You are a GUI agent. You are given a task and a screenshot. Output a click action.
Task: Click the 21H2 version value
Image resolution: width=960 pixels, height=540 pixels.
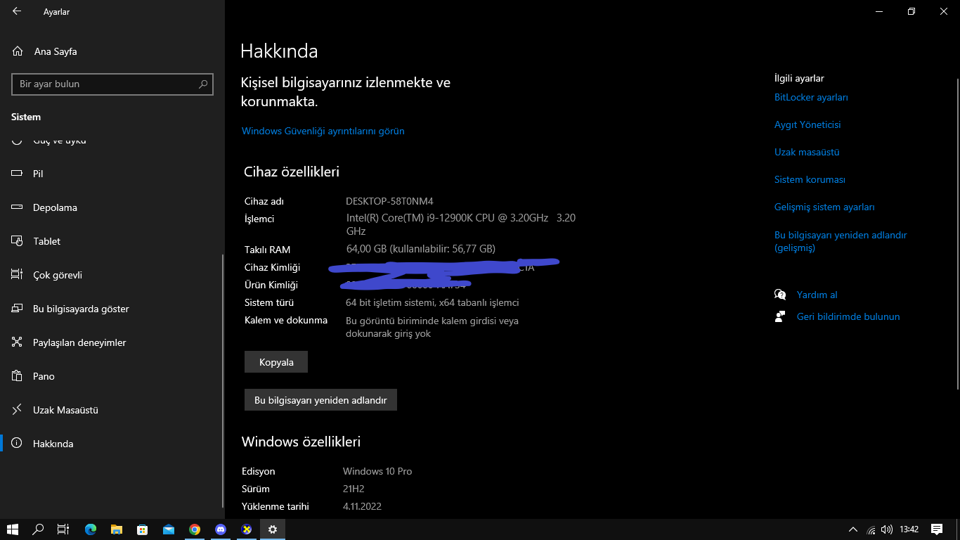(x=353, y=489)
